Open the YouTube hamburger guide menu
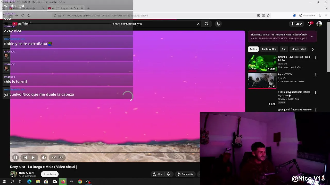 [6, 24]
